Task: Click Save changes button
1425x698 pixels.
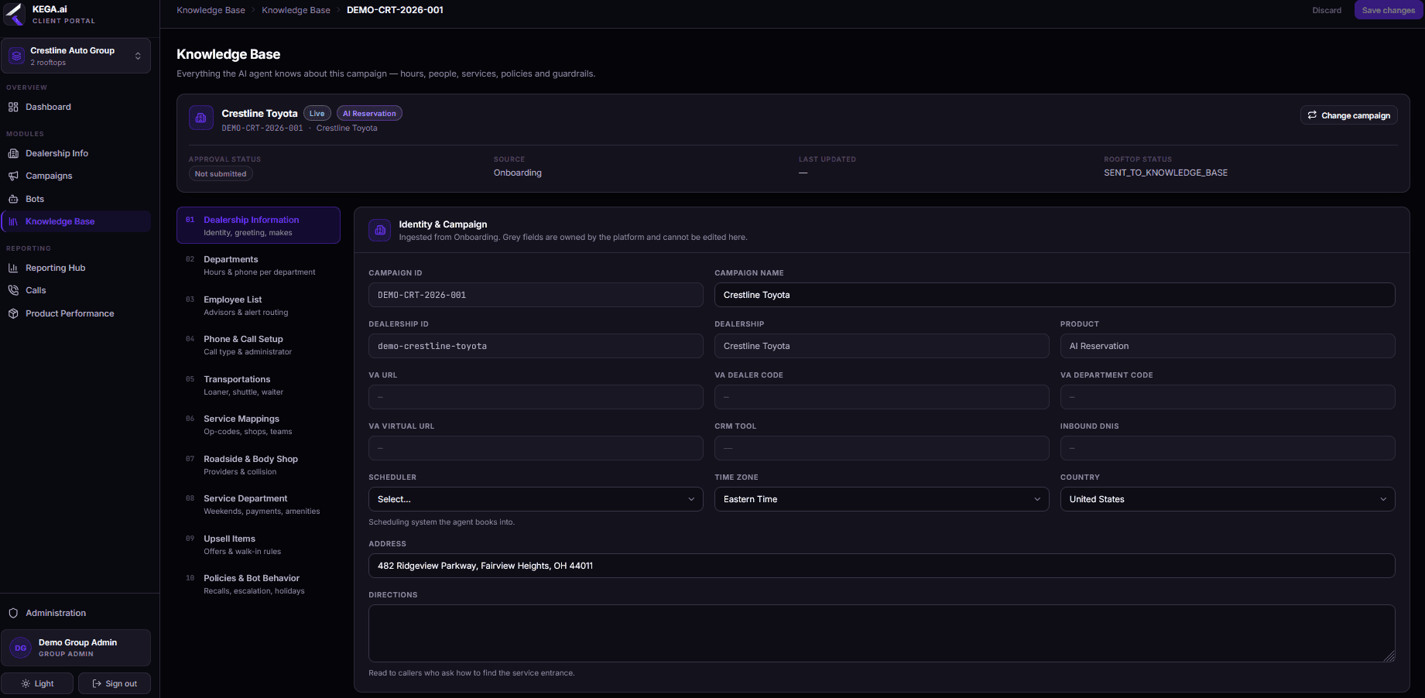Action: (1388, 10)
